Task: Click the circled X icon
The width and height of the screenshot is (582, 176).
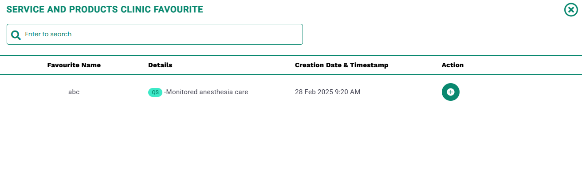Action: point(571,10)
